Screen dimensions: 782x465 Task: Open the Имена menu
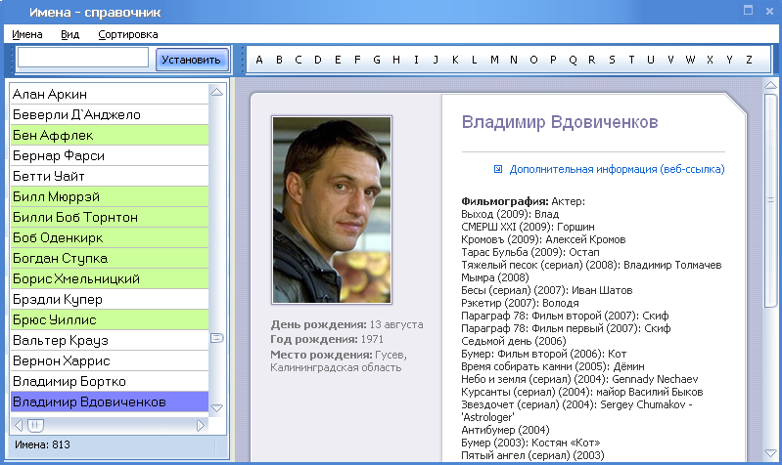[x=27, y=34]
